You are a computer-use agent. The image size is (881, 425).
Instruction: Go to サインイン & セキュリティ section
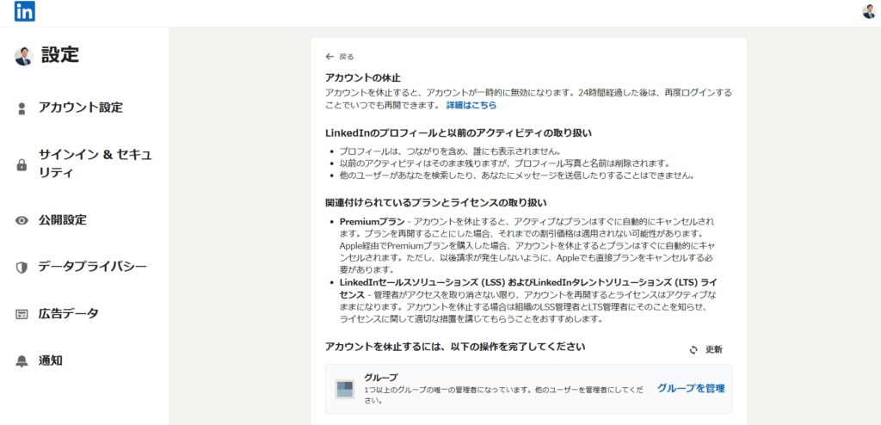(95, 163)
